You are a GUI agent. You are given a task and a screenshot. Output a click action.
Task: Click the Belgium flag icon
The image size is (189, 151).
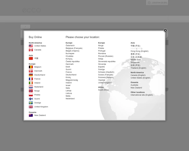[x=31, y=67]
